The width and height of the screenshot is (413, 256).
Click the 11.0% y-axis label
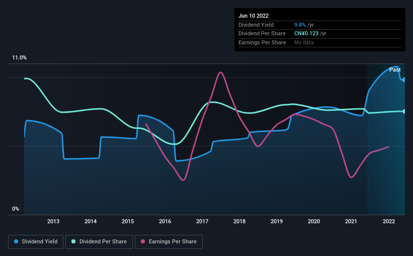pyautogui.click(x=19, y=58)
